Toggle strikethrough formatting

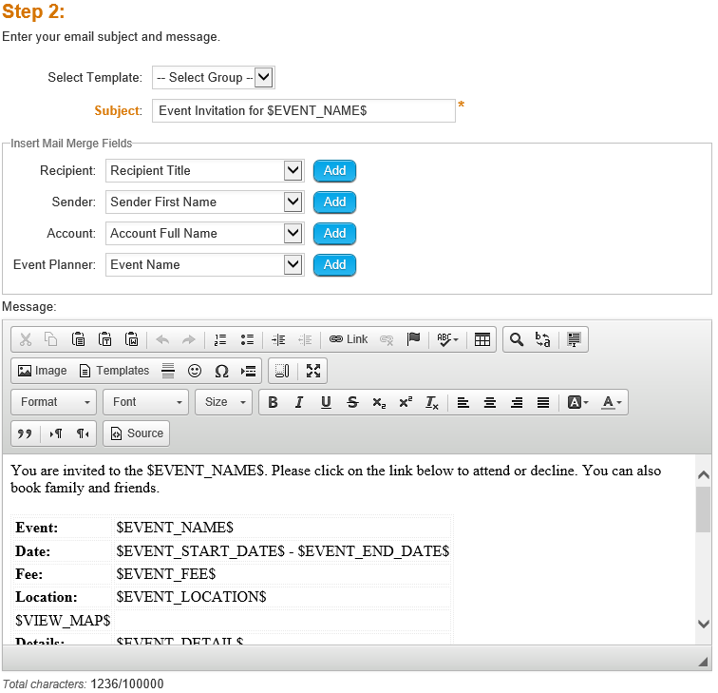click(x=352, y=402)
